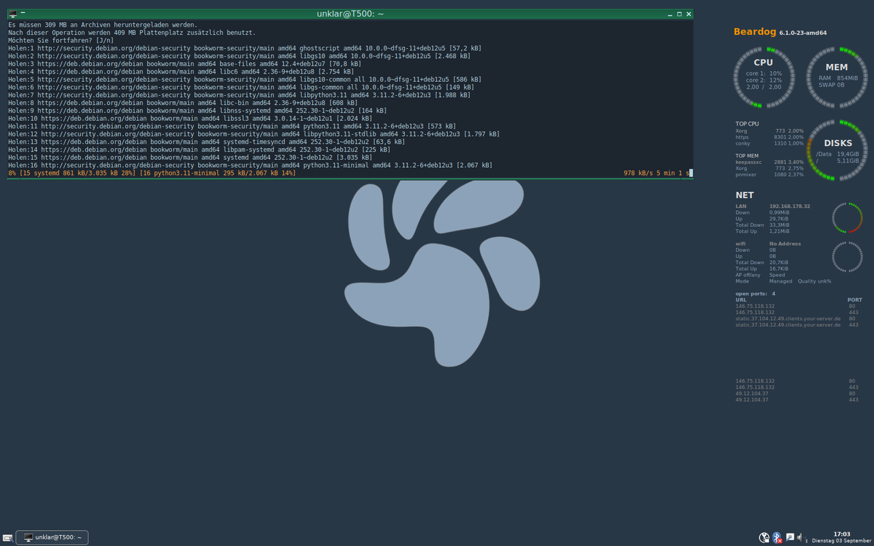Click the wifi 'No Address' text
The width and height of the screenshot is (874, 546).
[x=785, y=244]
